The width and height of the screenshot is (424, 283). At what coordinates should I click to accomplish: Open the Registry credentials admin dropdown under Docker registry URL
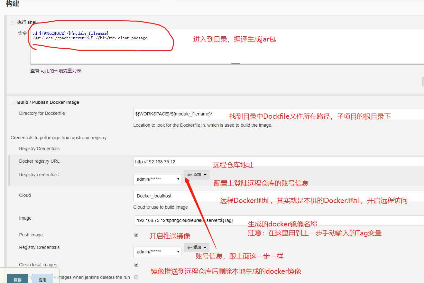pos(157,179)
